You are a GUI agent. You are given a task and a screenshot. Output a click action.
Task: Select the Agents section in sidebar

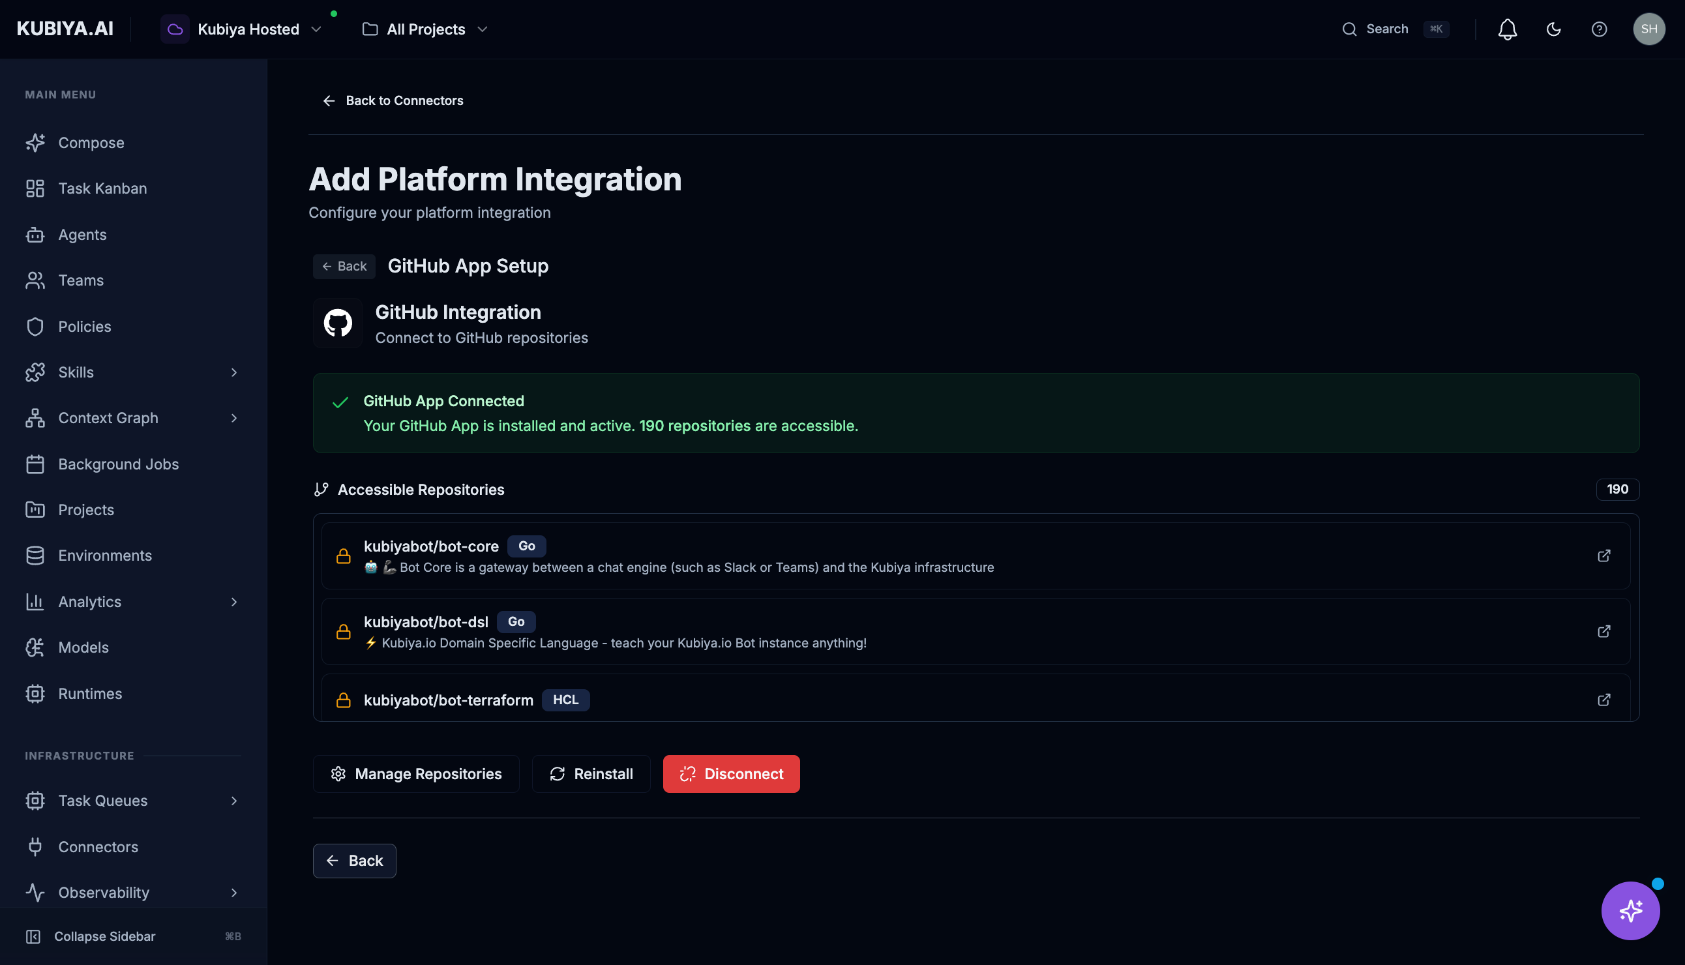point(82,235)
